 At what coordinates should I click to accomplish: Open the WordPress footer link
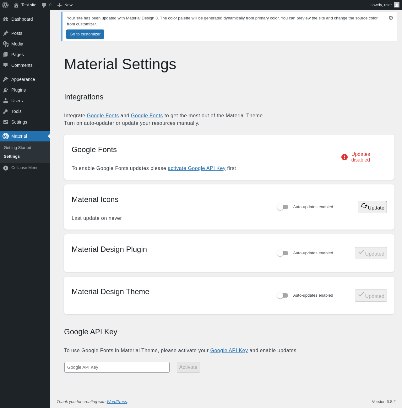click(117, 401)
